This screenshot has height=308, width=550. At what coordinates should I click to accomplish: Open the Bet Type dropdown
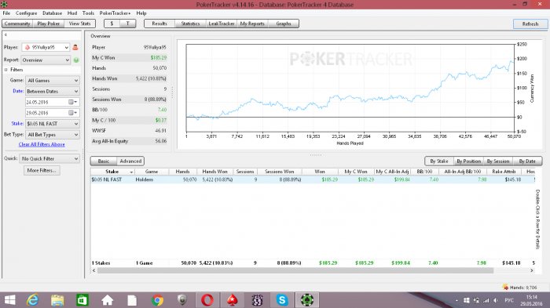pyautogui.click(x=53, y=134)
